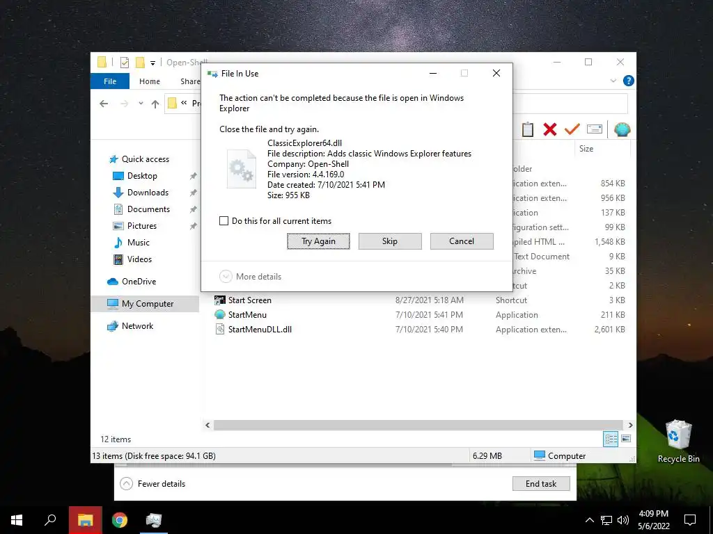
Task: Click the orange checkmark toolbar icon
Action: 572,129
